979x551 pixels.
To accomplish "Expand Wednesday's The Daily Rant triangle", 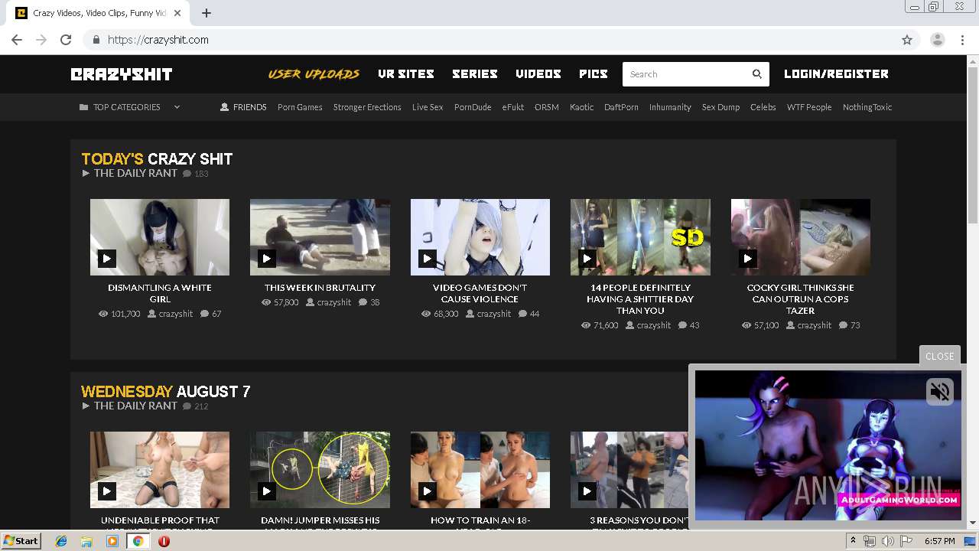I will click(x=86, y=406).
